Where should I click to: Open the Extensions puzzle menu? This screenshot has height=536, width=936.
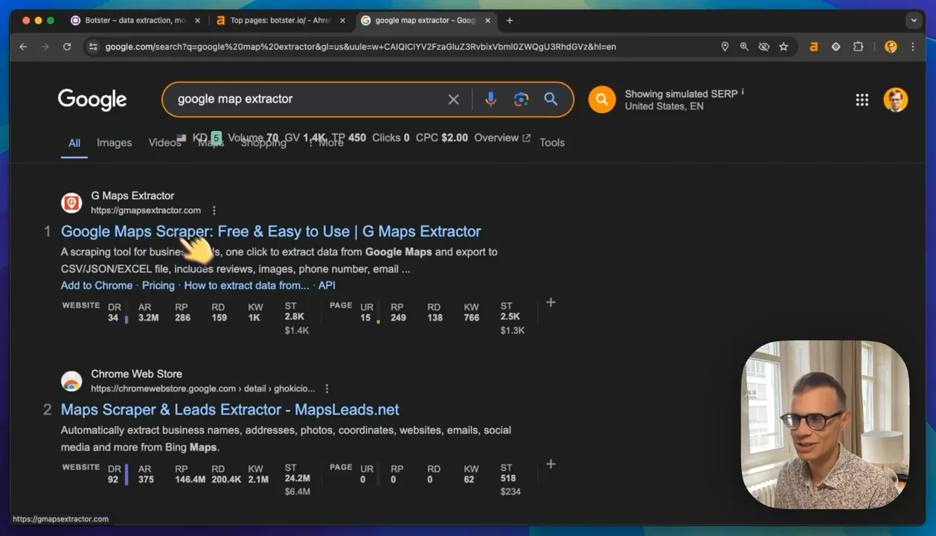click(x=858, y=47)
